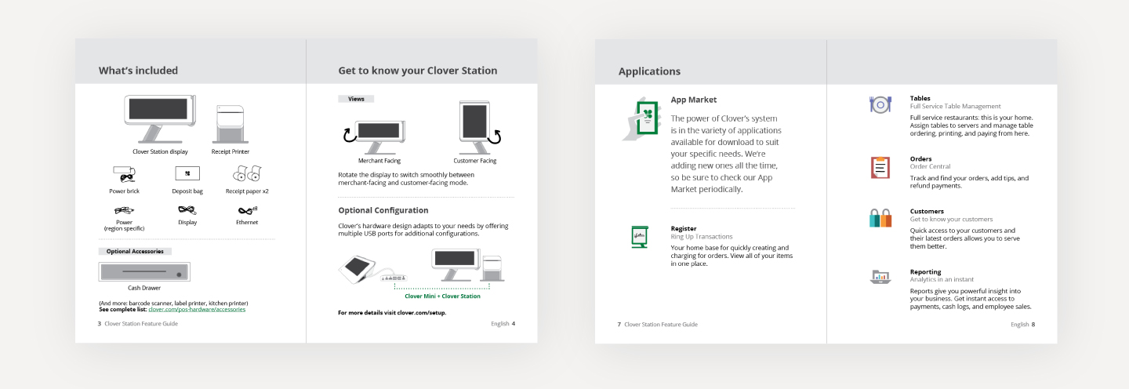Click the Clover Mini + Clover Station caption

coord(442,296)
